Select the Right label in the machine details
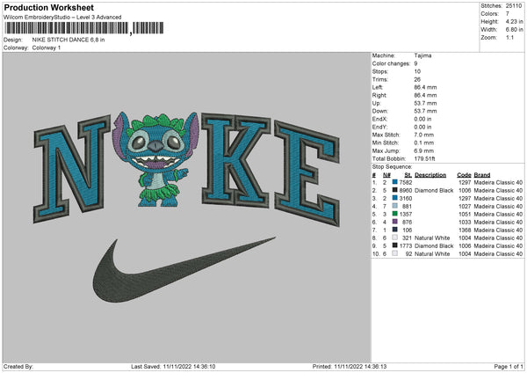This screenshot has height=373, width=527. pos(379,95)
